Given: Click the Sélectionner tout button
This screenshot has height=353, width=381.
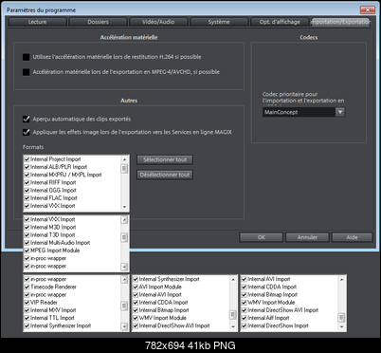Looking at the screenshot, I should (165, 159).
